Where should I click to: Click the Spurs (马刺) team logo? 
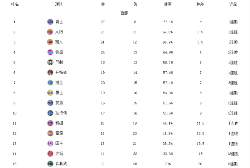coord(50,62)
